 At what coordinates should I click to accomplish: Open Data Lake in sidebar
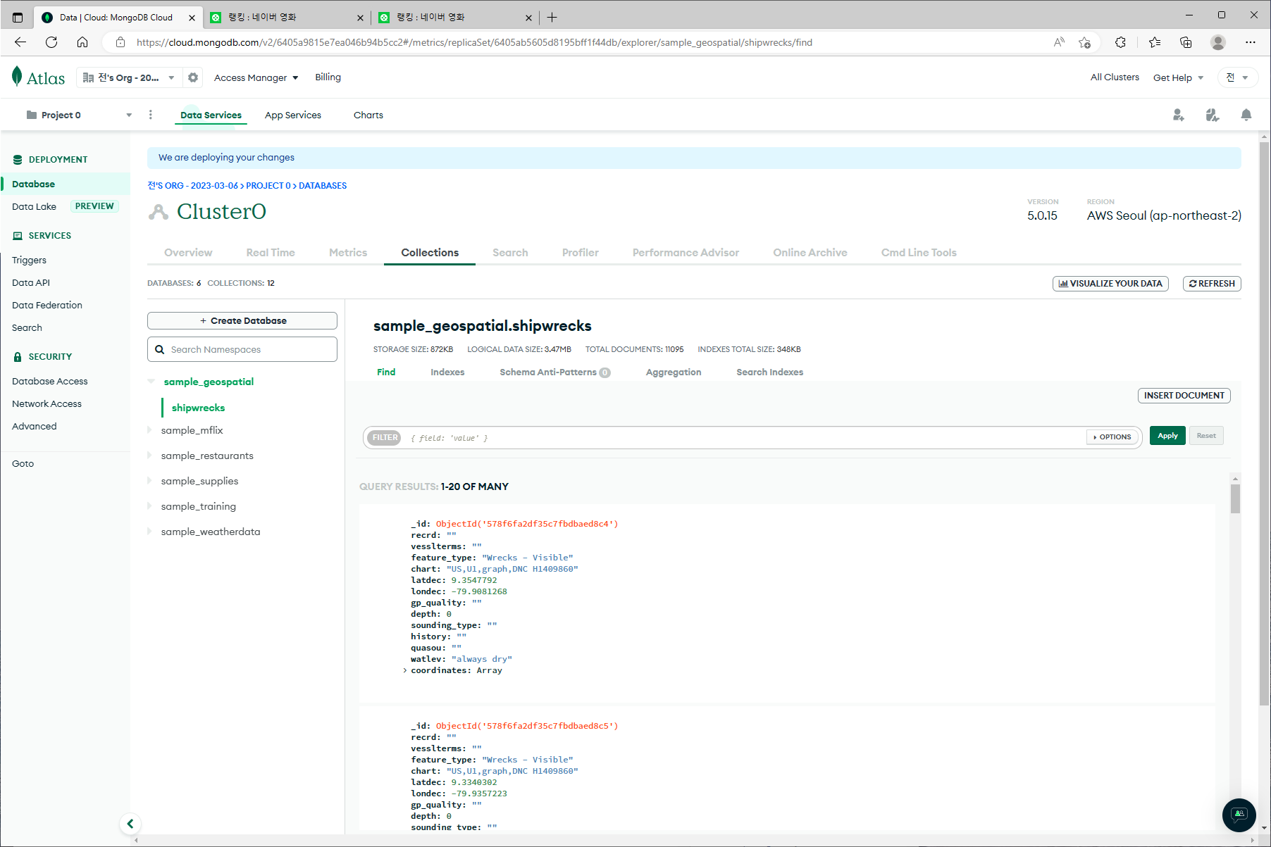click(x=34, y=206)
